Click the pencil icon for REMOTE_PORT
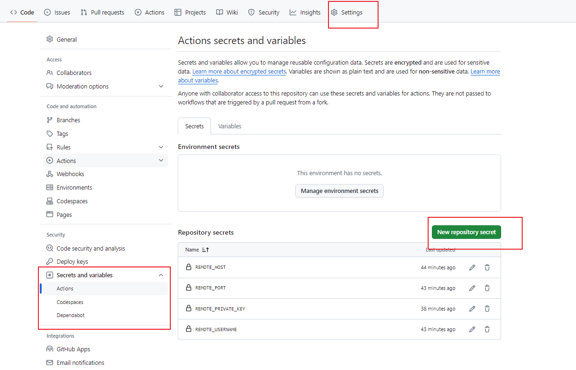This screenshot has width=576, height=370. (472, 288)
